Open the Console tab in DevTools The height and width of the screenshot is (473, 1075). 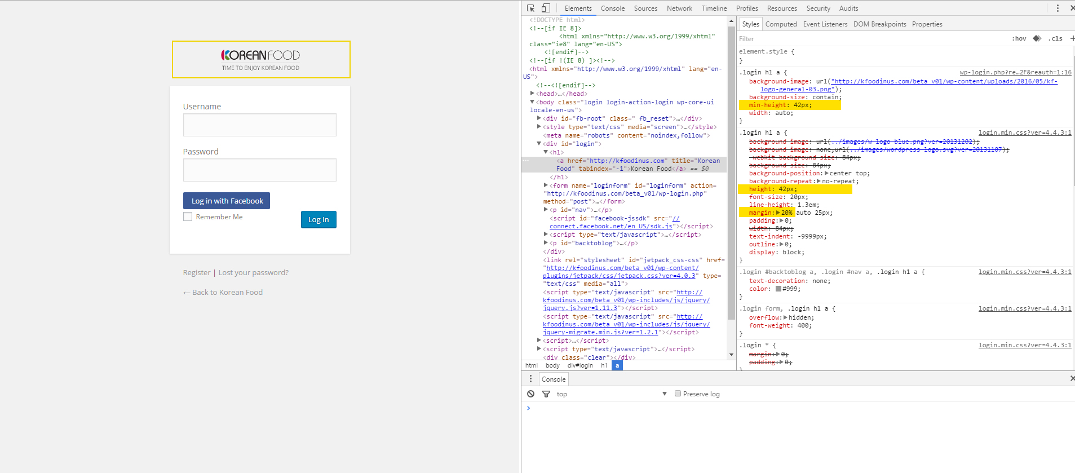[x=613, y=8]
